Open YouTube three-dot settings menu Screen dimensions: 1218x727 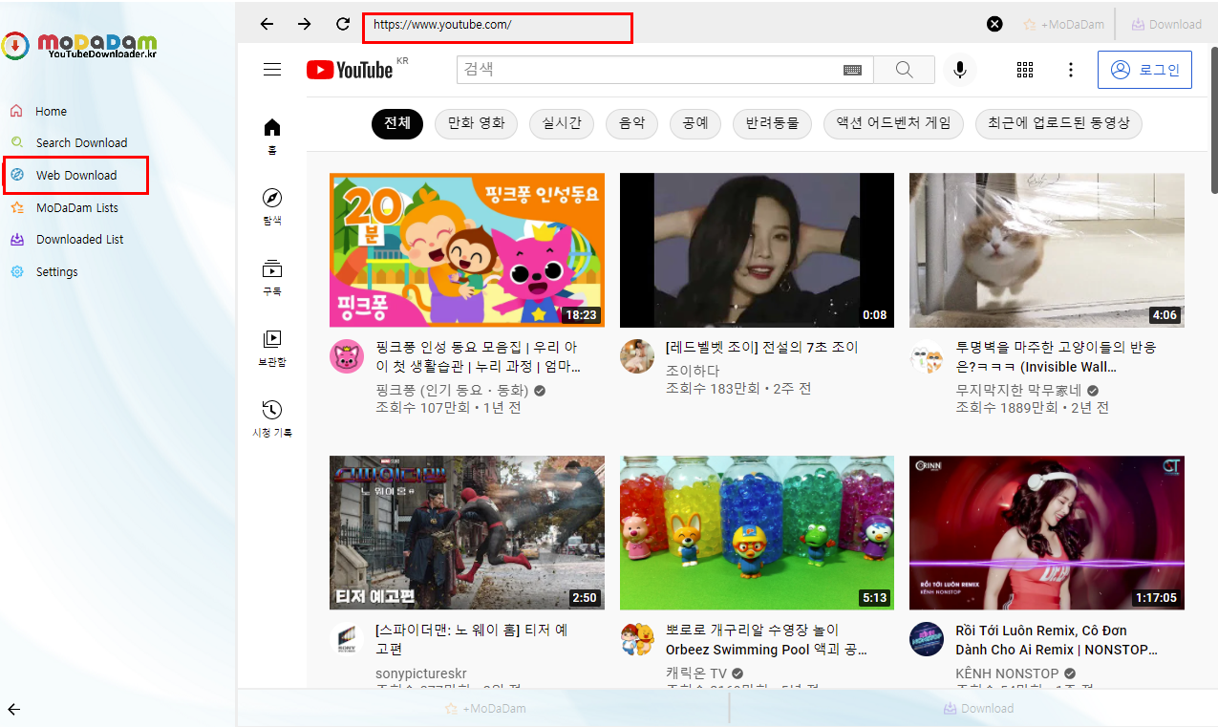(1071, 69)
